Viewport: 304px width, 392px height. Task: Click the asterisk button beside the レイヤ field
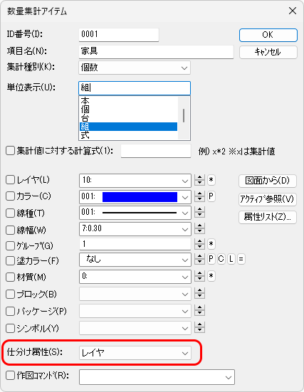(x=211, y=180)
